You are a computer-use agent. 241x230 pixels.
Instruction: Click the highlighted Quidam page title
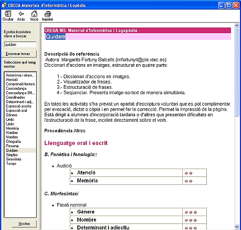(56, 37)
